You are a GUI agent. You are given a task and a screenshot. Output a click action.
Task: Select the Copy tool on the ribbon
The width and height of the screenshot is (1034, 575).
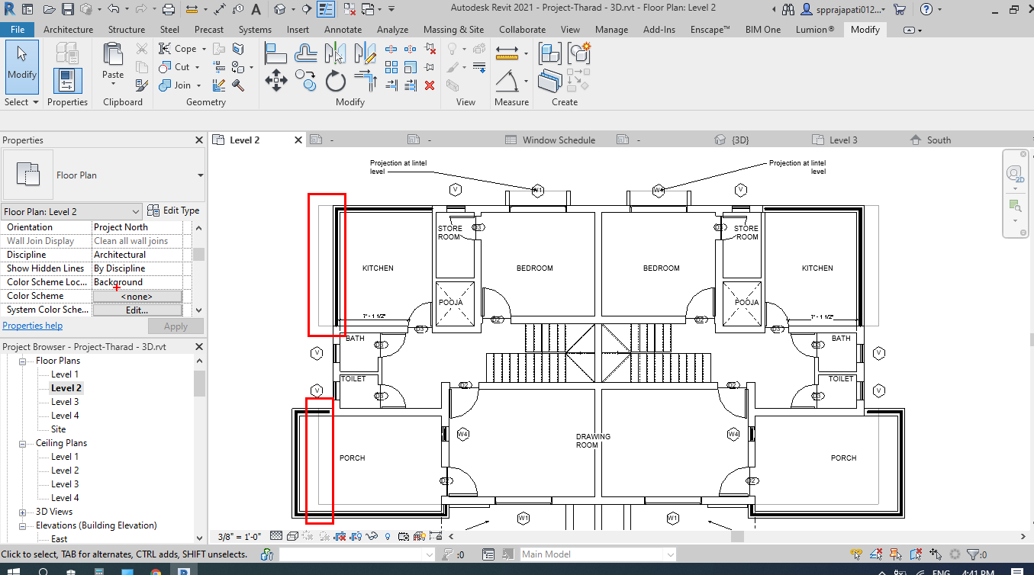[x=306, y=79]
